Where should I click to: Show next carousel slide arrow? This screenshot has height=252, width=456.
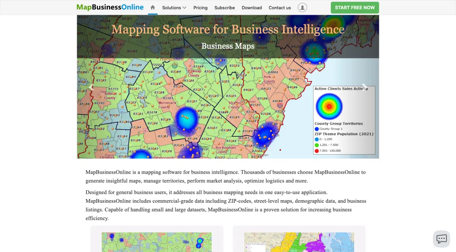[364, 87]
